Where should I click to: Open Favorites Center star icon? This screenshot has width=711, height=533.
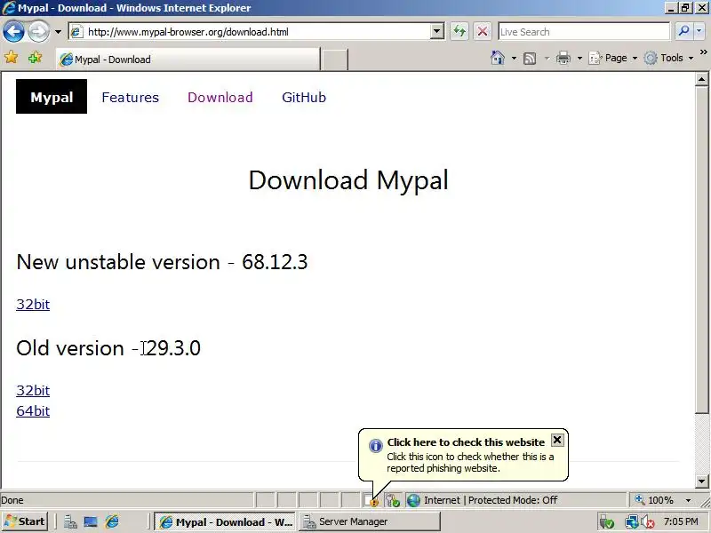(x=11, y=58)
